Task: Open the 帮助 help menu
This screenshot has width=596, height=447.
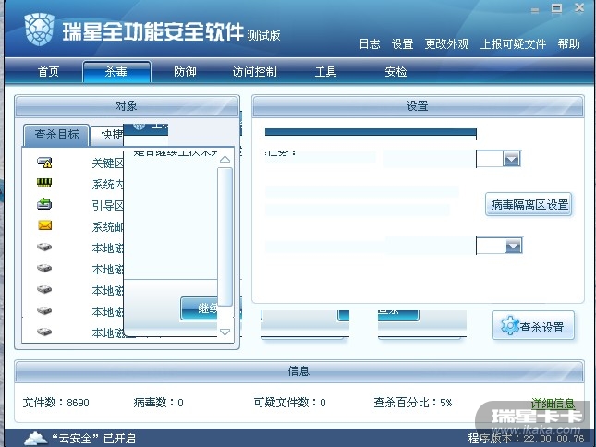Action: pyautogui.click(x=568, y=44)
